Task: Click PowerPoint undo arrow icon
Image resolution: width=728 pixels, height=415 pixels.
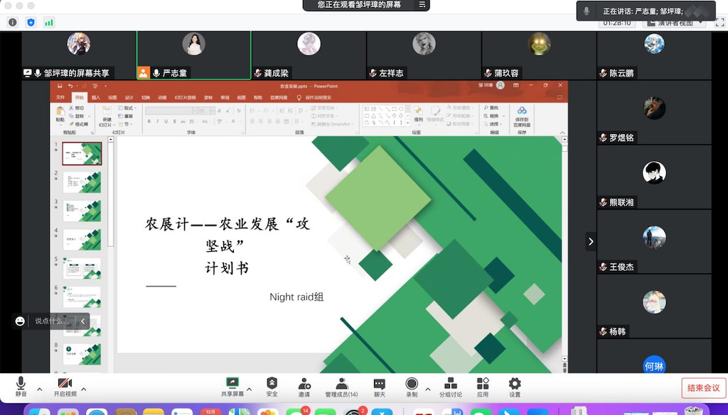Action: (x=70, y=86)
